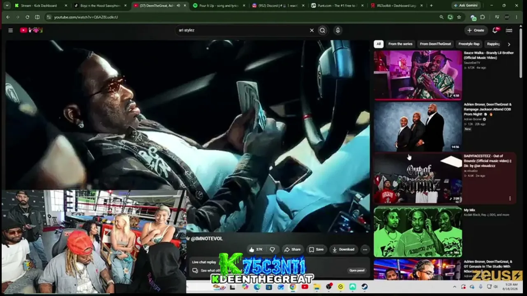Image resolution: width=527 pixels, height=296 pixels.
Task: Open more actions ellipsis under video
Action: point(364,249)
